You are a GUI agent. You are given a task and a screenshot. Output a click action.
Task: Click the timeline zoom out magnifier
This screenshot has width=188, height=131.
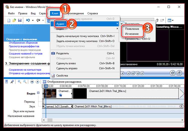[25, 82]
